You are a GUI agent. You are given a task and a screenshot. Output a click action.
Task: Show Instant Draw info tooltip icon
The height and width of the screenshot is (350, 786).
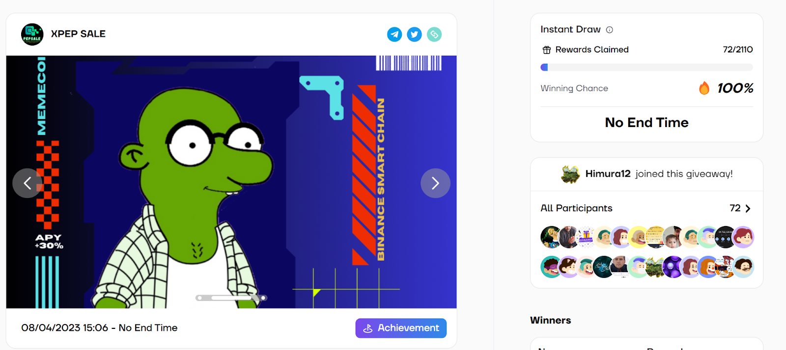[610, 30]
